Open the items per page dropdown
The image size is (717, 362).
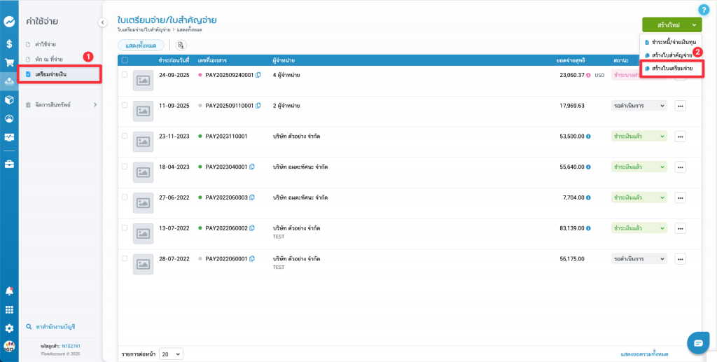point(171,354)
